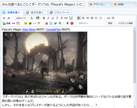Switch to the プライベート tab

60,13
